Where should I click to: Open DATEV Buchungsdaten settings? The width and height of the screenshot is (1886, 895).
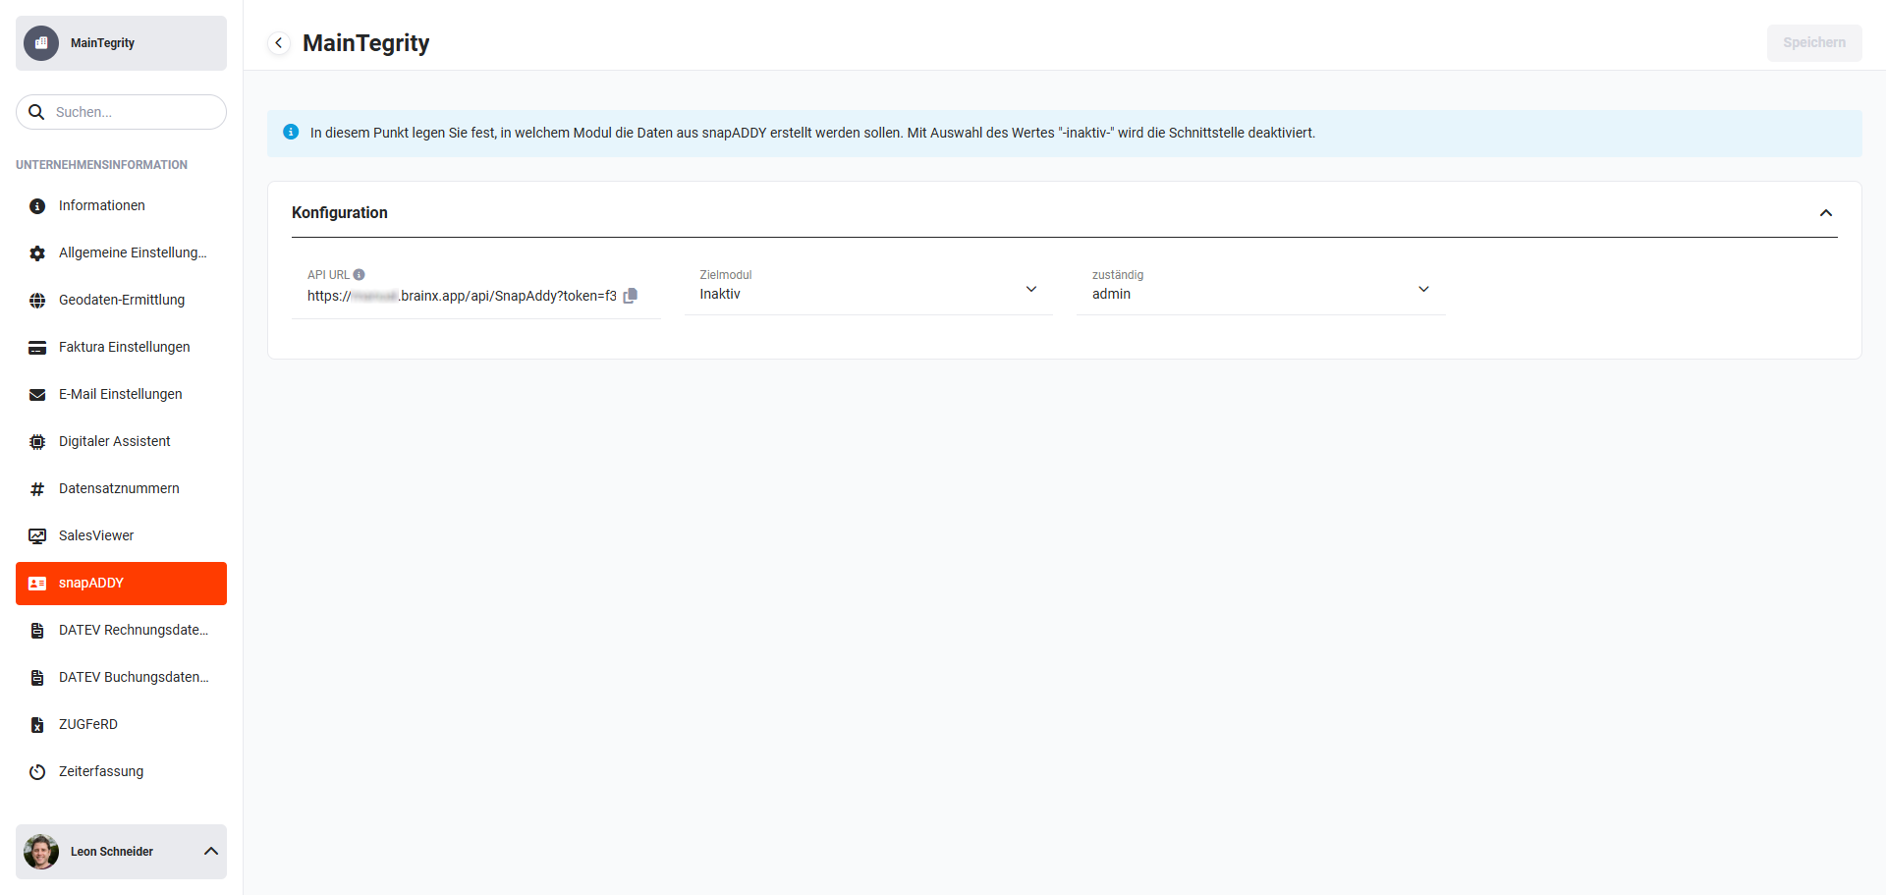click(x=122, y=678)
